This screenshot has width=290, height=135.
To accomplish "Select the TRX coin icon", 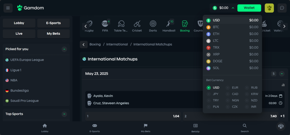I will click(208, 47).
